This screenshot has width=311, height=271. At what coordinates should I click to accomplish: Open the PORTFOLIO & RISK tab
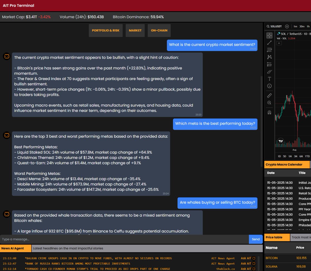pyautogui.click(x=106, y=31)
